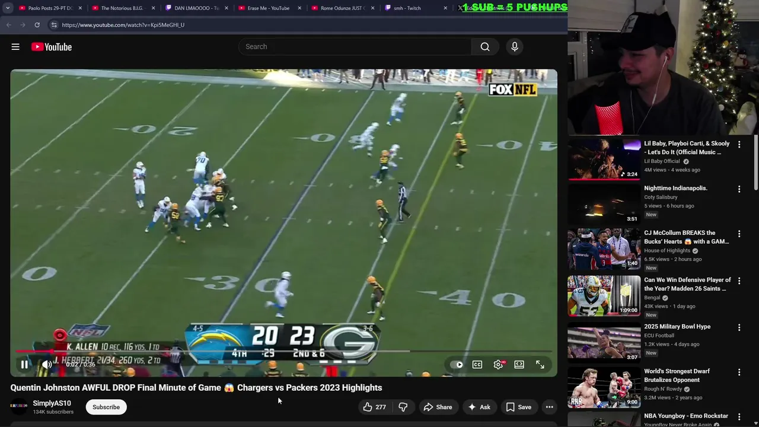Screen dimensions: 759x427
Task: Start voice search with the microphone icon
Action: (515, 47)
